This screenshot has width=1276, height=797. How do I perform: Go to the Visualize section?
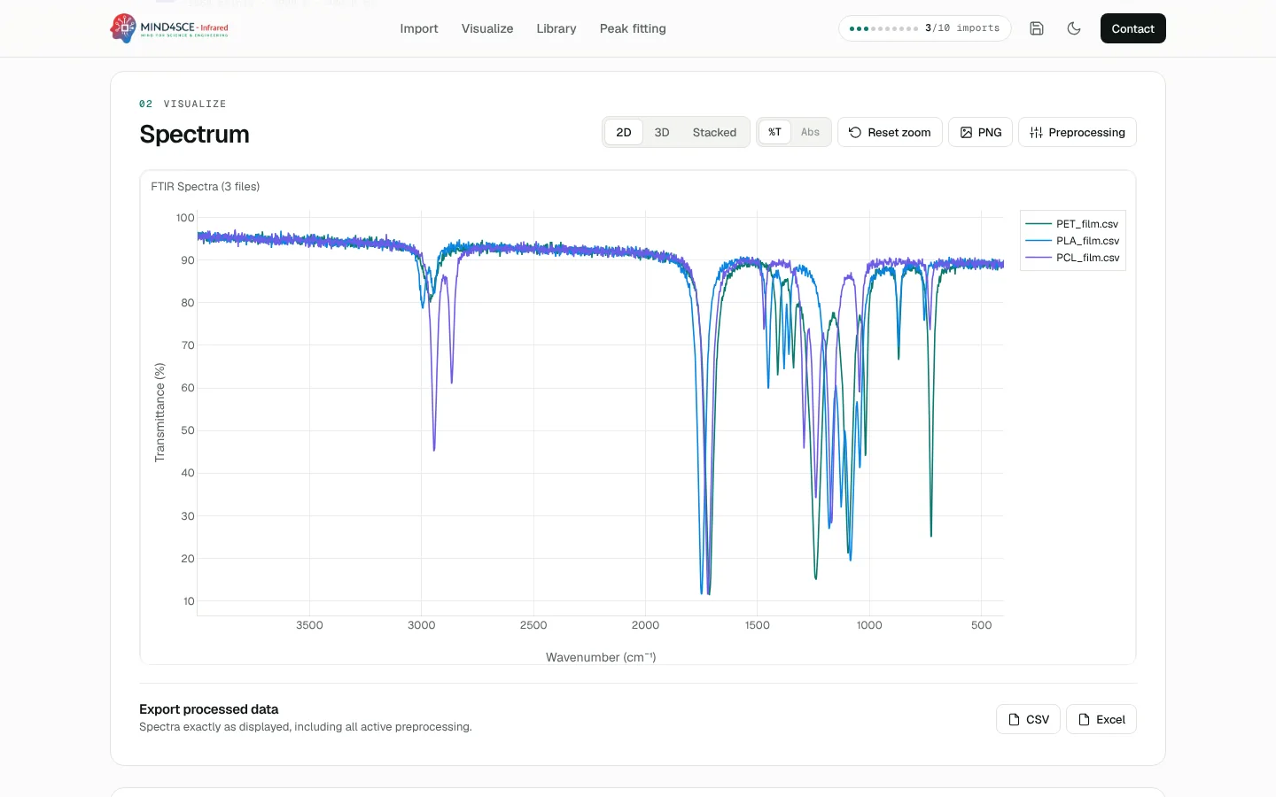coord(487,28)
